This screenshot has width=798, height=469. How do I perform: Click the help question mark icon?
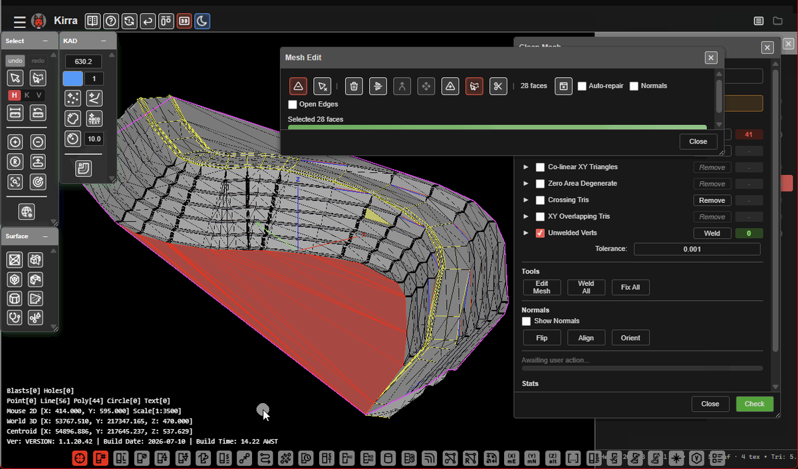(112, 21)
